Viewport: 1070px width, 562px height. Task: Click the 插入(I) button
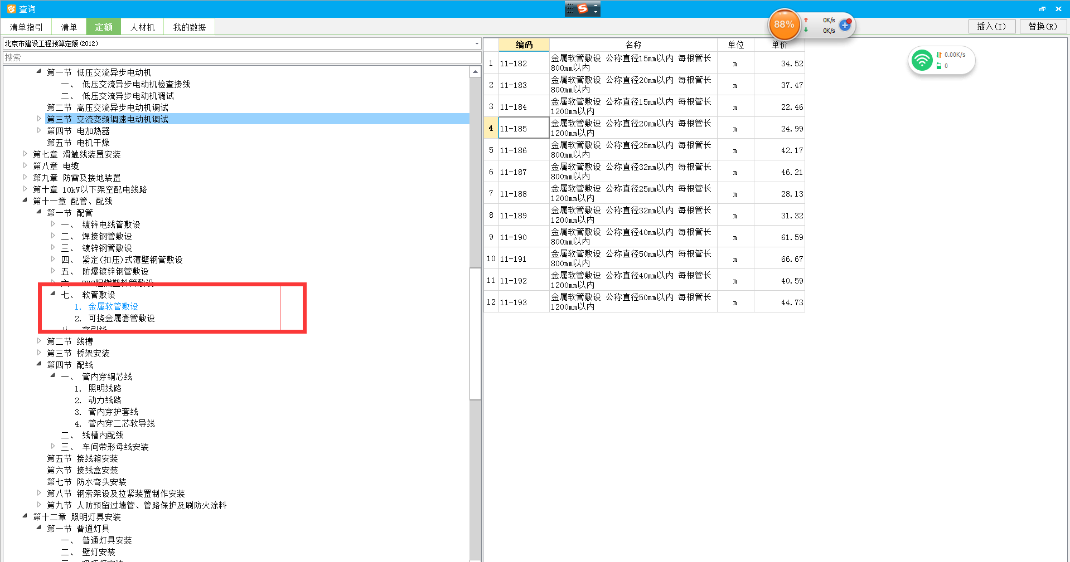pyautogui.click(x=991, y=26)
